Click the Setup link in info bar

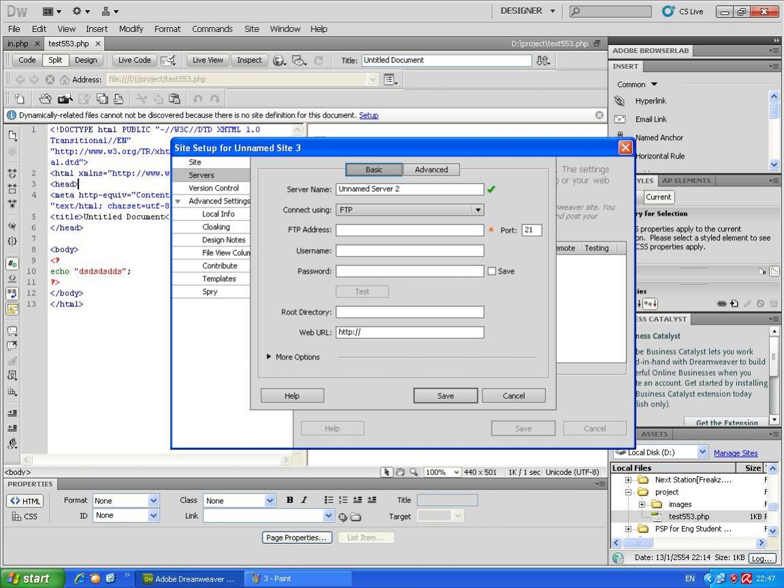coord(368,115)
